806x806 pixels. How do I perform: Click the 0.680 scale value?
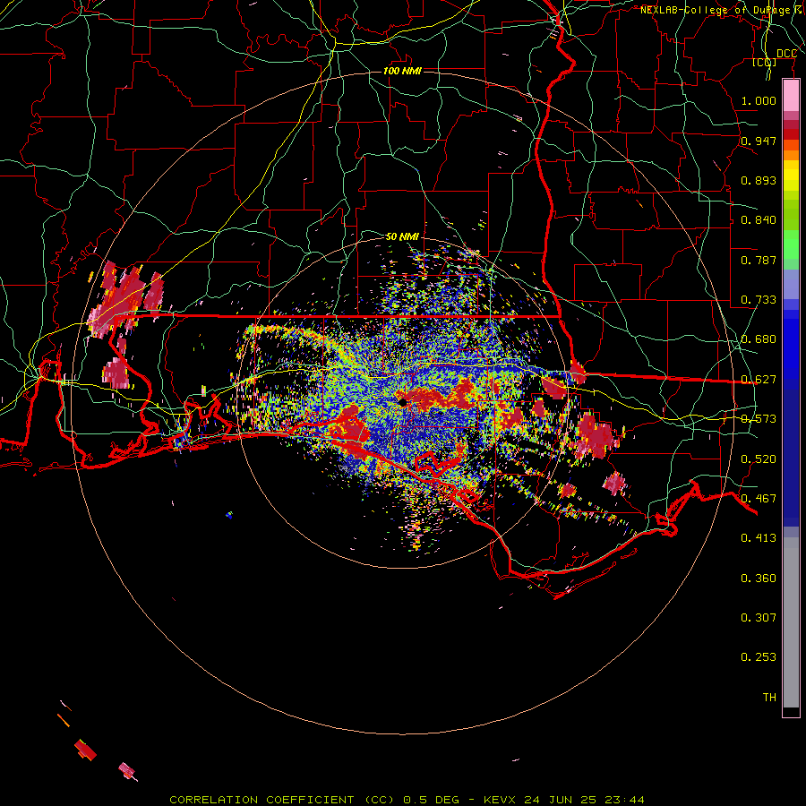(x=759, y=339)
